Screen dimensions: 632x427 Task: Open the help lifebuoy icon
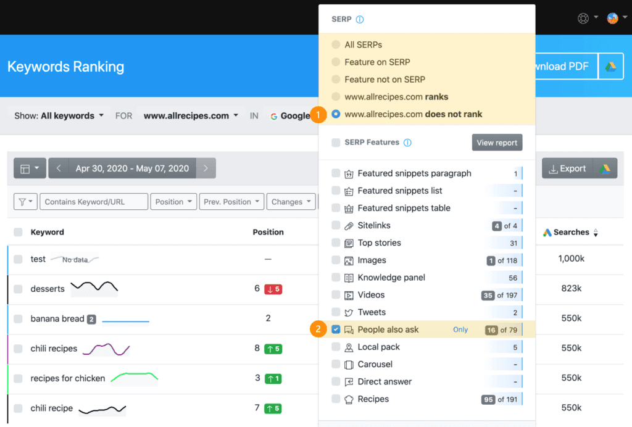click(583, 18)
